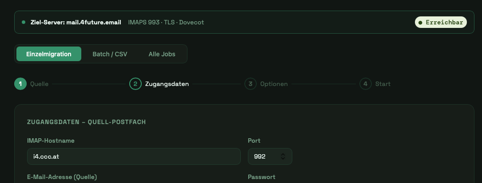
Task: Increase the port using the up arrow
Action: click(x=283, y=154)
